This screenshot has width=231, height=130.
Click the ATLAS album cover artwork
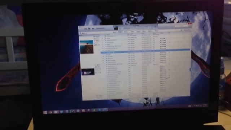pos(88,72)
